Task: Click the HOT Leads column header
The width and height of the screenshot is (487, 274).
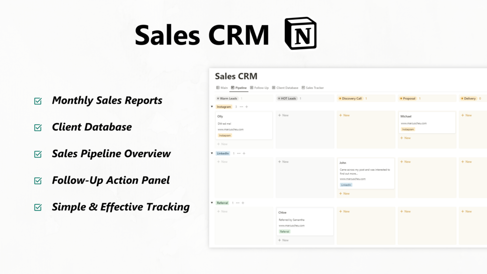Action: 287,98
